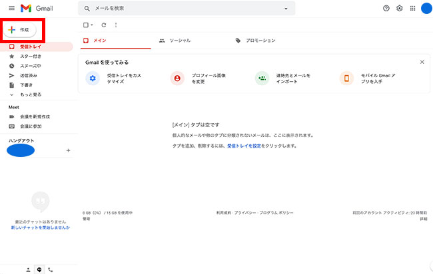Open the support question mark icon
433x274 pixels.
click(386, 8)
